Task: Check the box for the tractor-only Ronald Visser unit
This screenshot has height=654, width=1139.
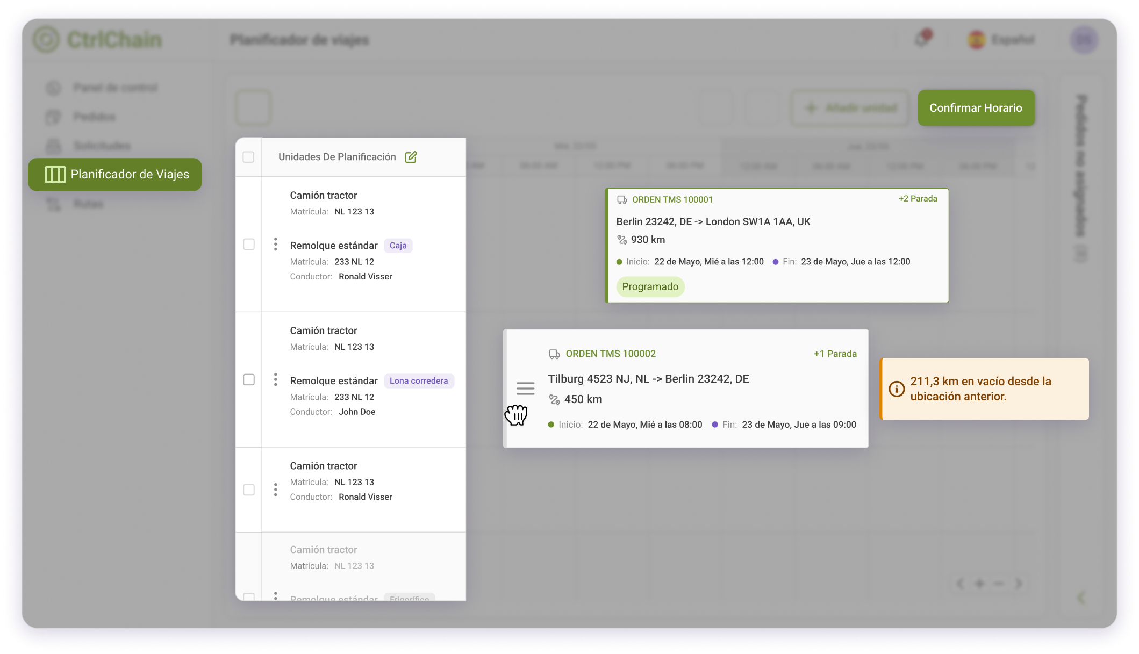Action: 249,490
